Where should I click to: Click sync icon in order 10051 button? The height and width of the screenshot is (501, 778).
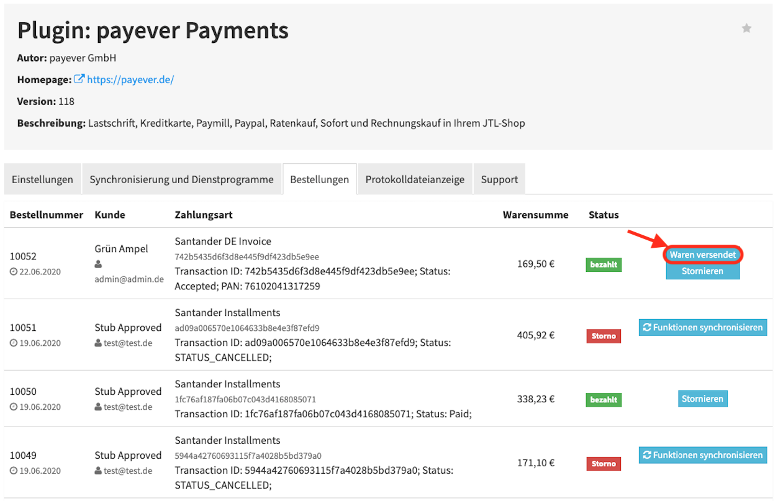point(648,327)
